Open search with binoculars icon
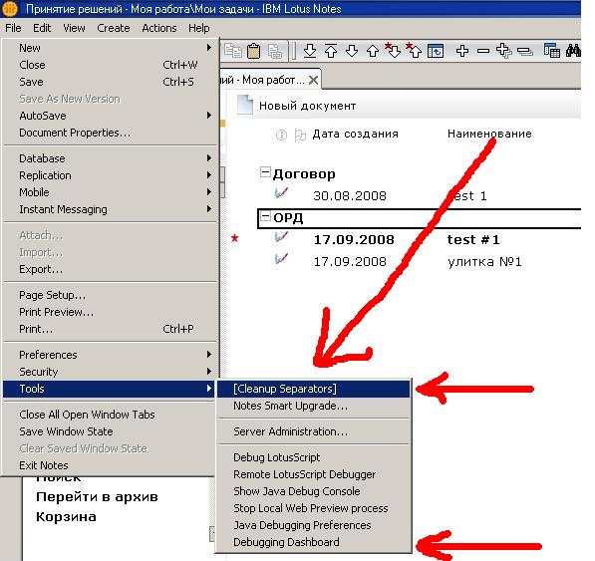Screen dimensions: 595x561 tap(573, 51)
